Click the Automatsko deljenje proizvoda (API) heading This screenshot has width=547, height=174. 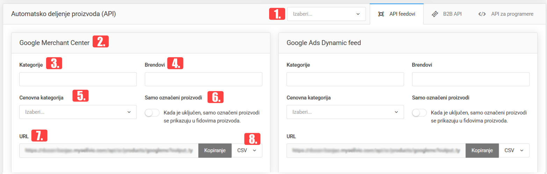(x=64, y=14)
